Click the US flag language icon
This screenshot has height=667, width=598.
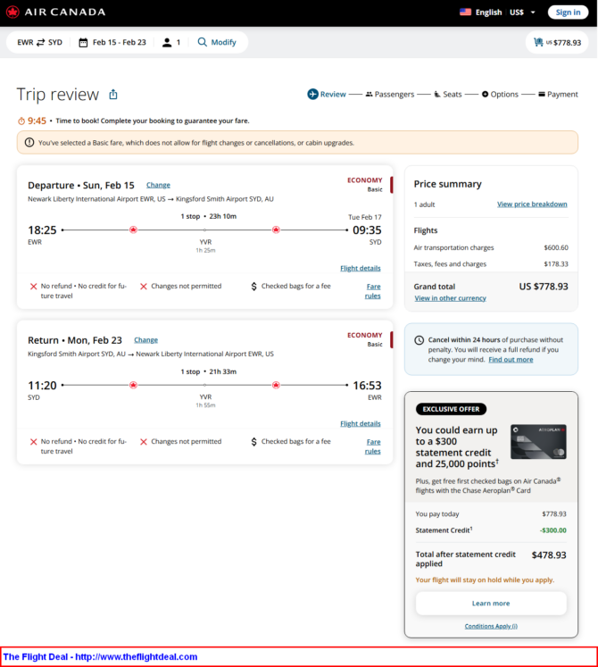pos(465,13)
